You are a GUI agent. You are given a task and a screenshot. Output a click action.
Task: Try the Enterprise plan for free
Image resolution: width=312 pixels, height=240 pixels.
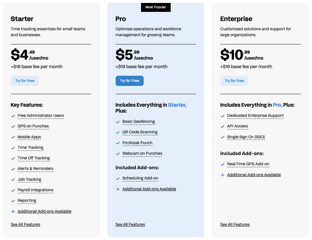pos(234,81)
